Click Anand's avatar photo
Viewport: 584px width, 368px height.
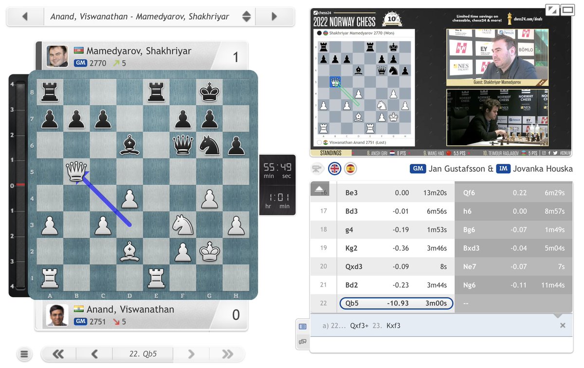click(57, 315)
